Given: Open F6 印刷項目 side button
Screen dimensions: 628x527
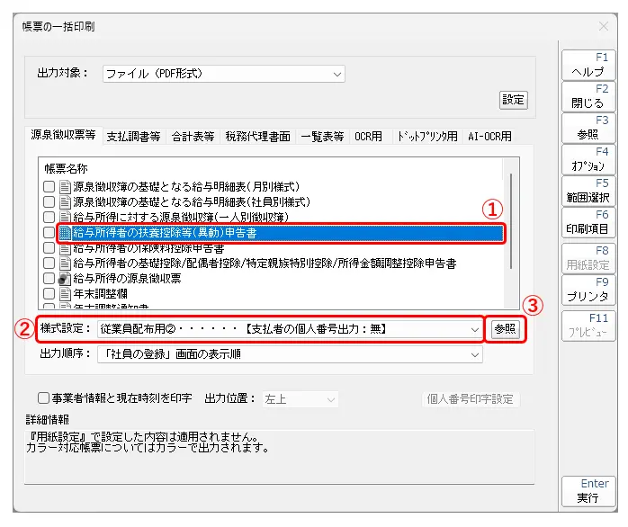Looking at the screenshot, I should click(588, 221).
